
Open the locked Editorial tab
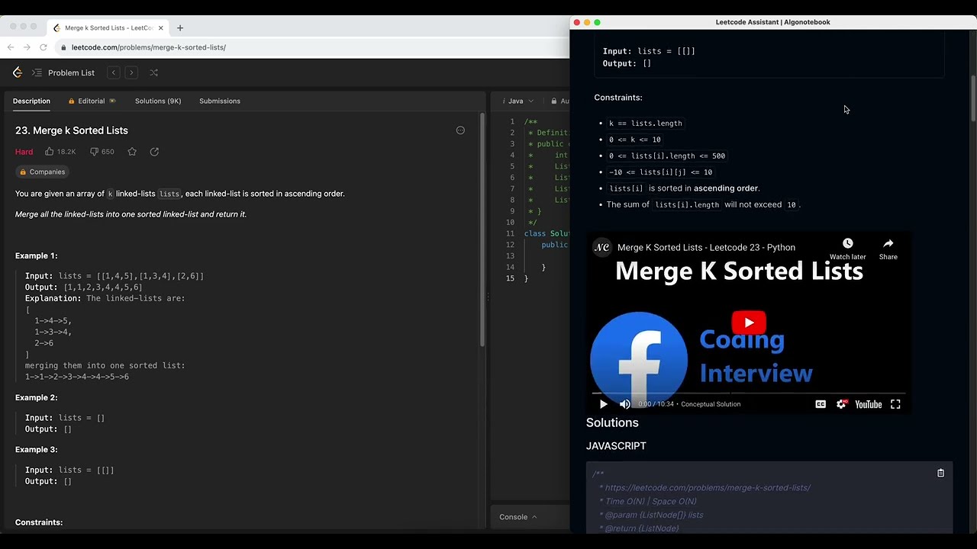click(92, 101)
